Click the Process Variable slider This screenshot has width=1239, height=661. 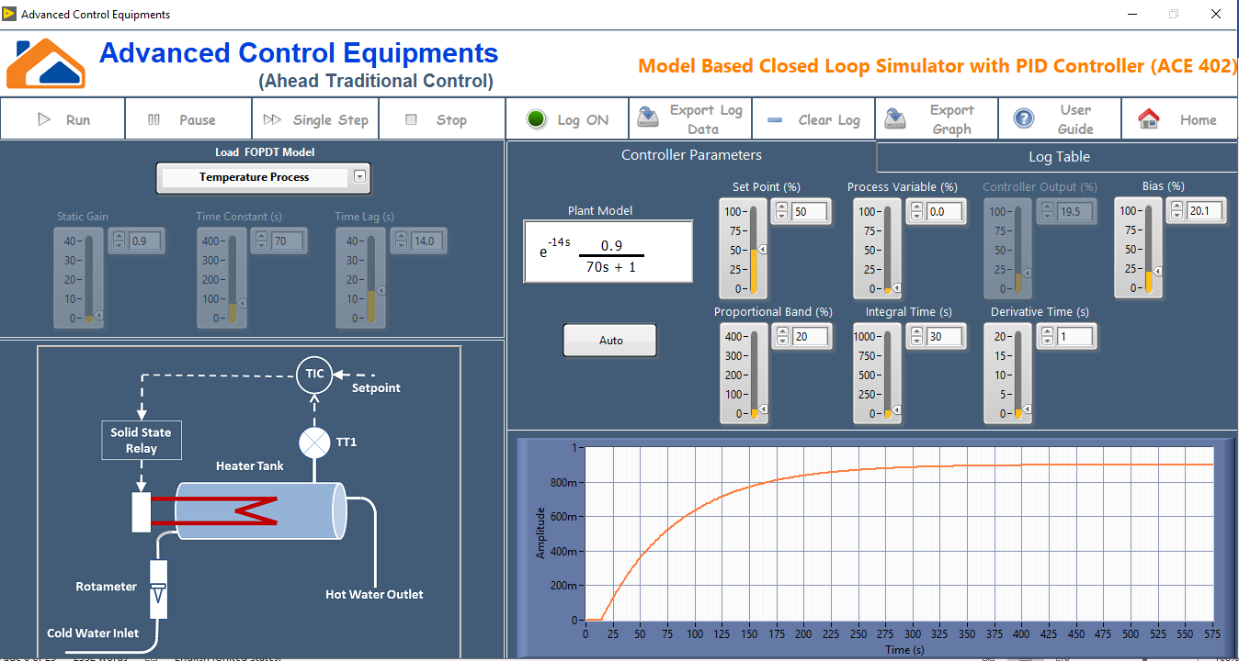click(x=887, y=250)
